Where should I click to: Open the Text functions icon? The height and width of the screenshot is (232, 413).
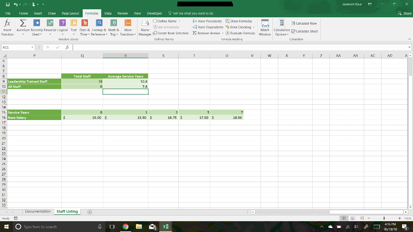point(74,23)
